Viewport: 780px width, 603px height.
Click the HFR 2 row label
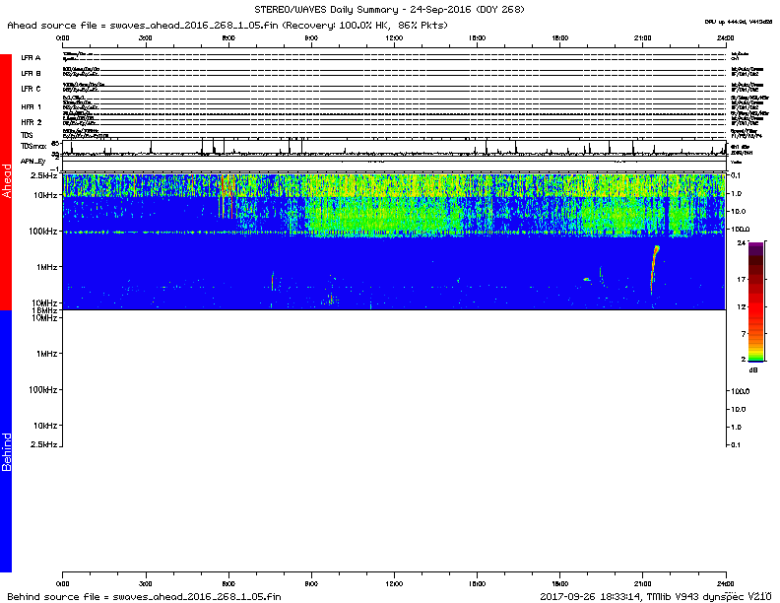coord(32,121)
